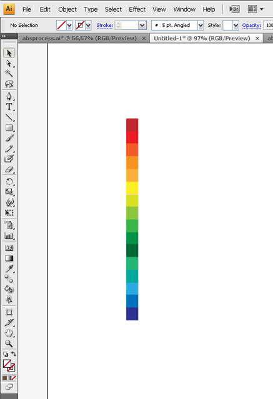Screen dimensions: 273x399
Task: Open the brush definition dropdown
Action: [201, 25]
